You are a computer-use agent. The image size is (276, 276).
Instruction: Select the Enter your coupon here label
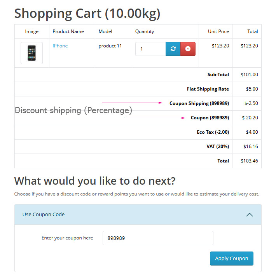point(67,238)
